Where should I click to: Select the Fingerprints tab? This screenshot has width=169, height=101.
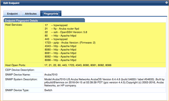point(51,14)
